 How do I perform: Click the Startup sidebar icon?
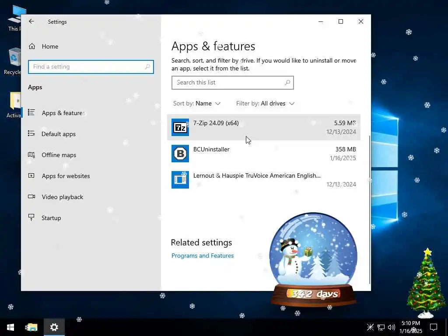pyautogui.click(x=31, y=217)
